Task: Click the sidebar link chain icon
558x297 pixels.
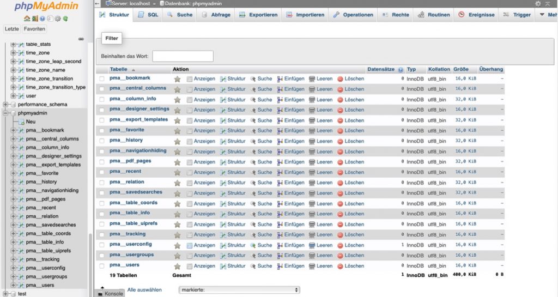Action: point(81,39)
